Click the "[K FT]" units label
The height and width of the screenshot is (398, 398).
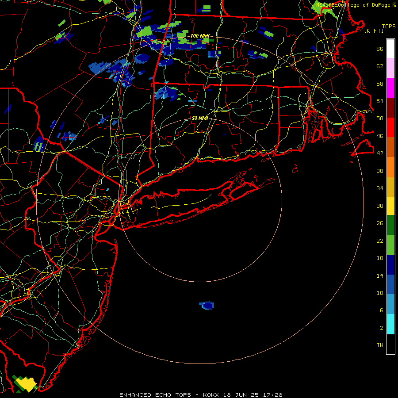(374, 31)
